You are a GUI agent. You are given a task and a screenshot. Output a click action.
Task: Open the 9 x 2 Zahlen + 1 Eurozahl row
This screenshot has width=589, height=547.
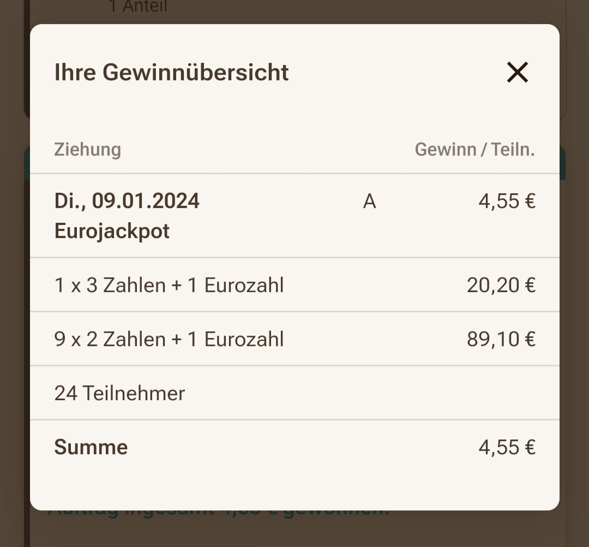294,338
